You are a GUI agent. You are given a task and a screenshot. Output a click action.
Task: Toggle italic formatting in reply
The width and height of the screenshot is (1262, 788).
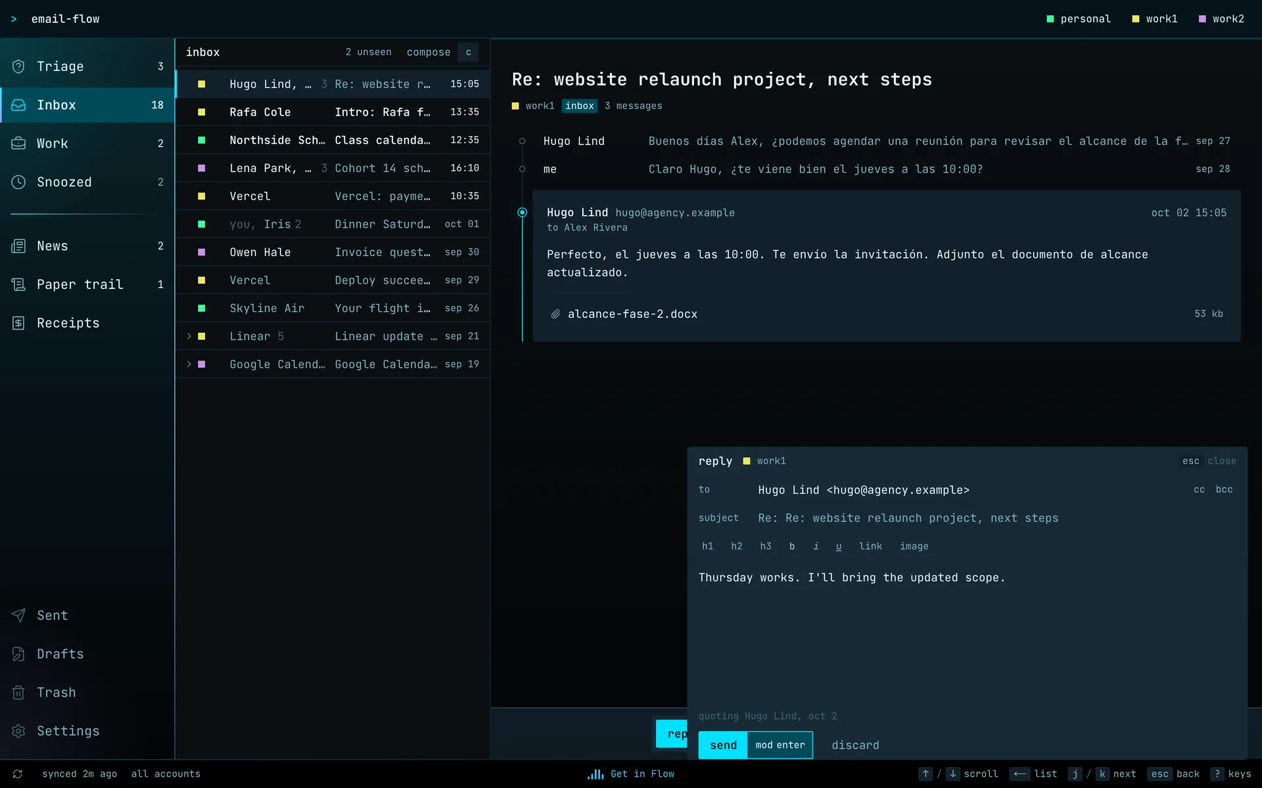coord(816,546)
